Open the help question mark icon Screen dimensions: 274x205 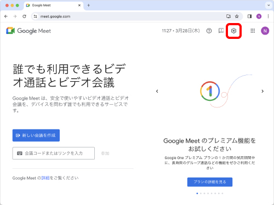(209, 31)
